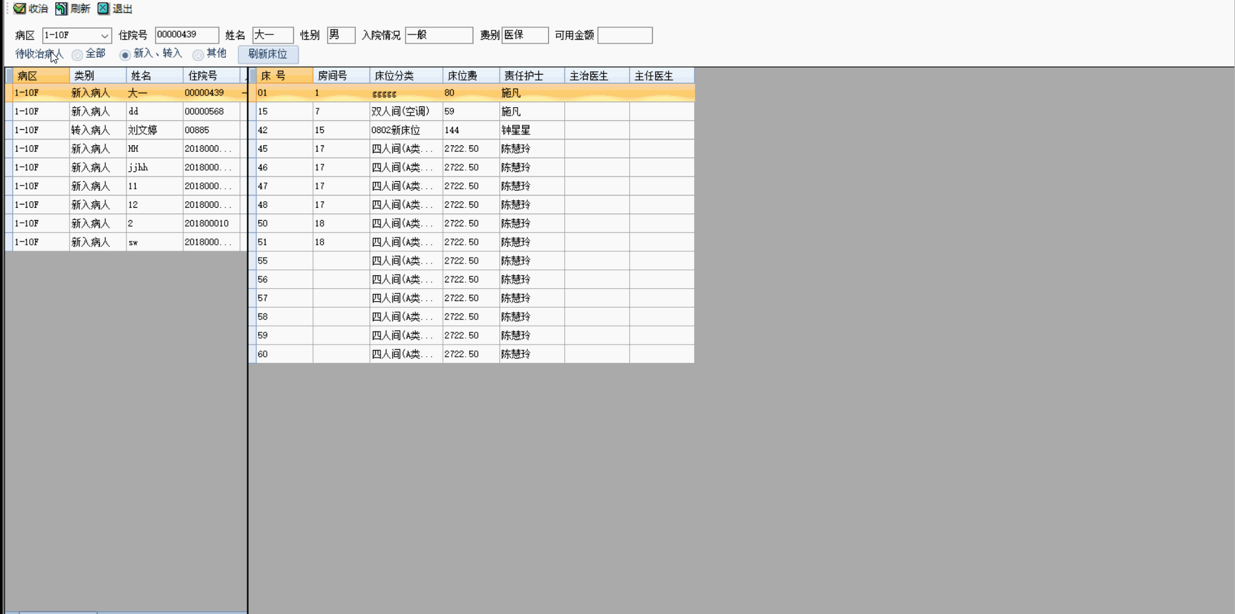Screen dimensions: 1235x614
Task: Select patient row named sw
Action: 127,242
